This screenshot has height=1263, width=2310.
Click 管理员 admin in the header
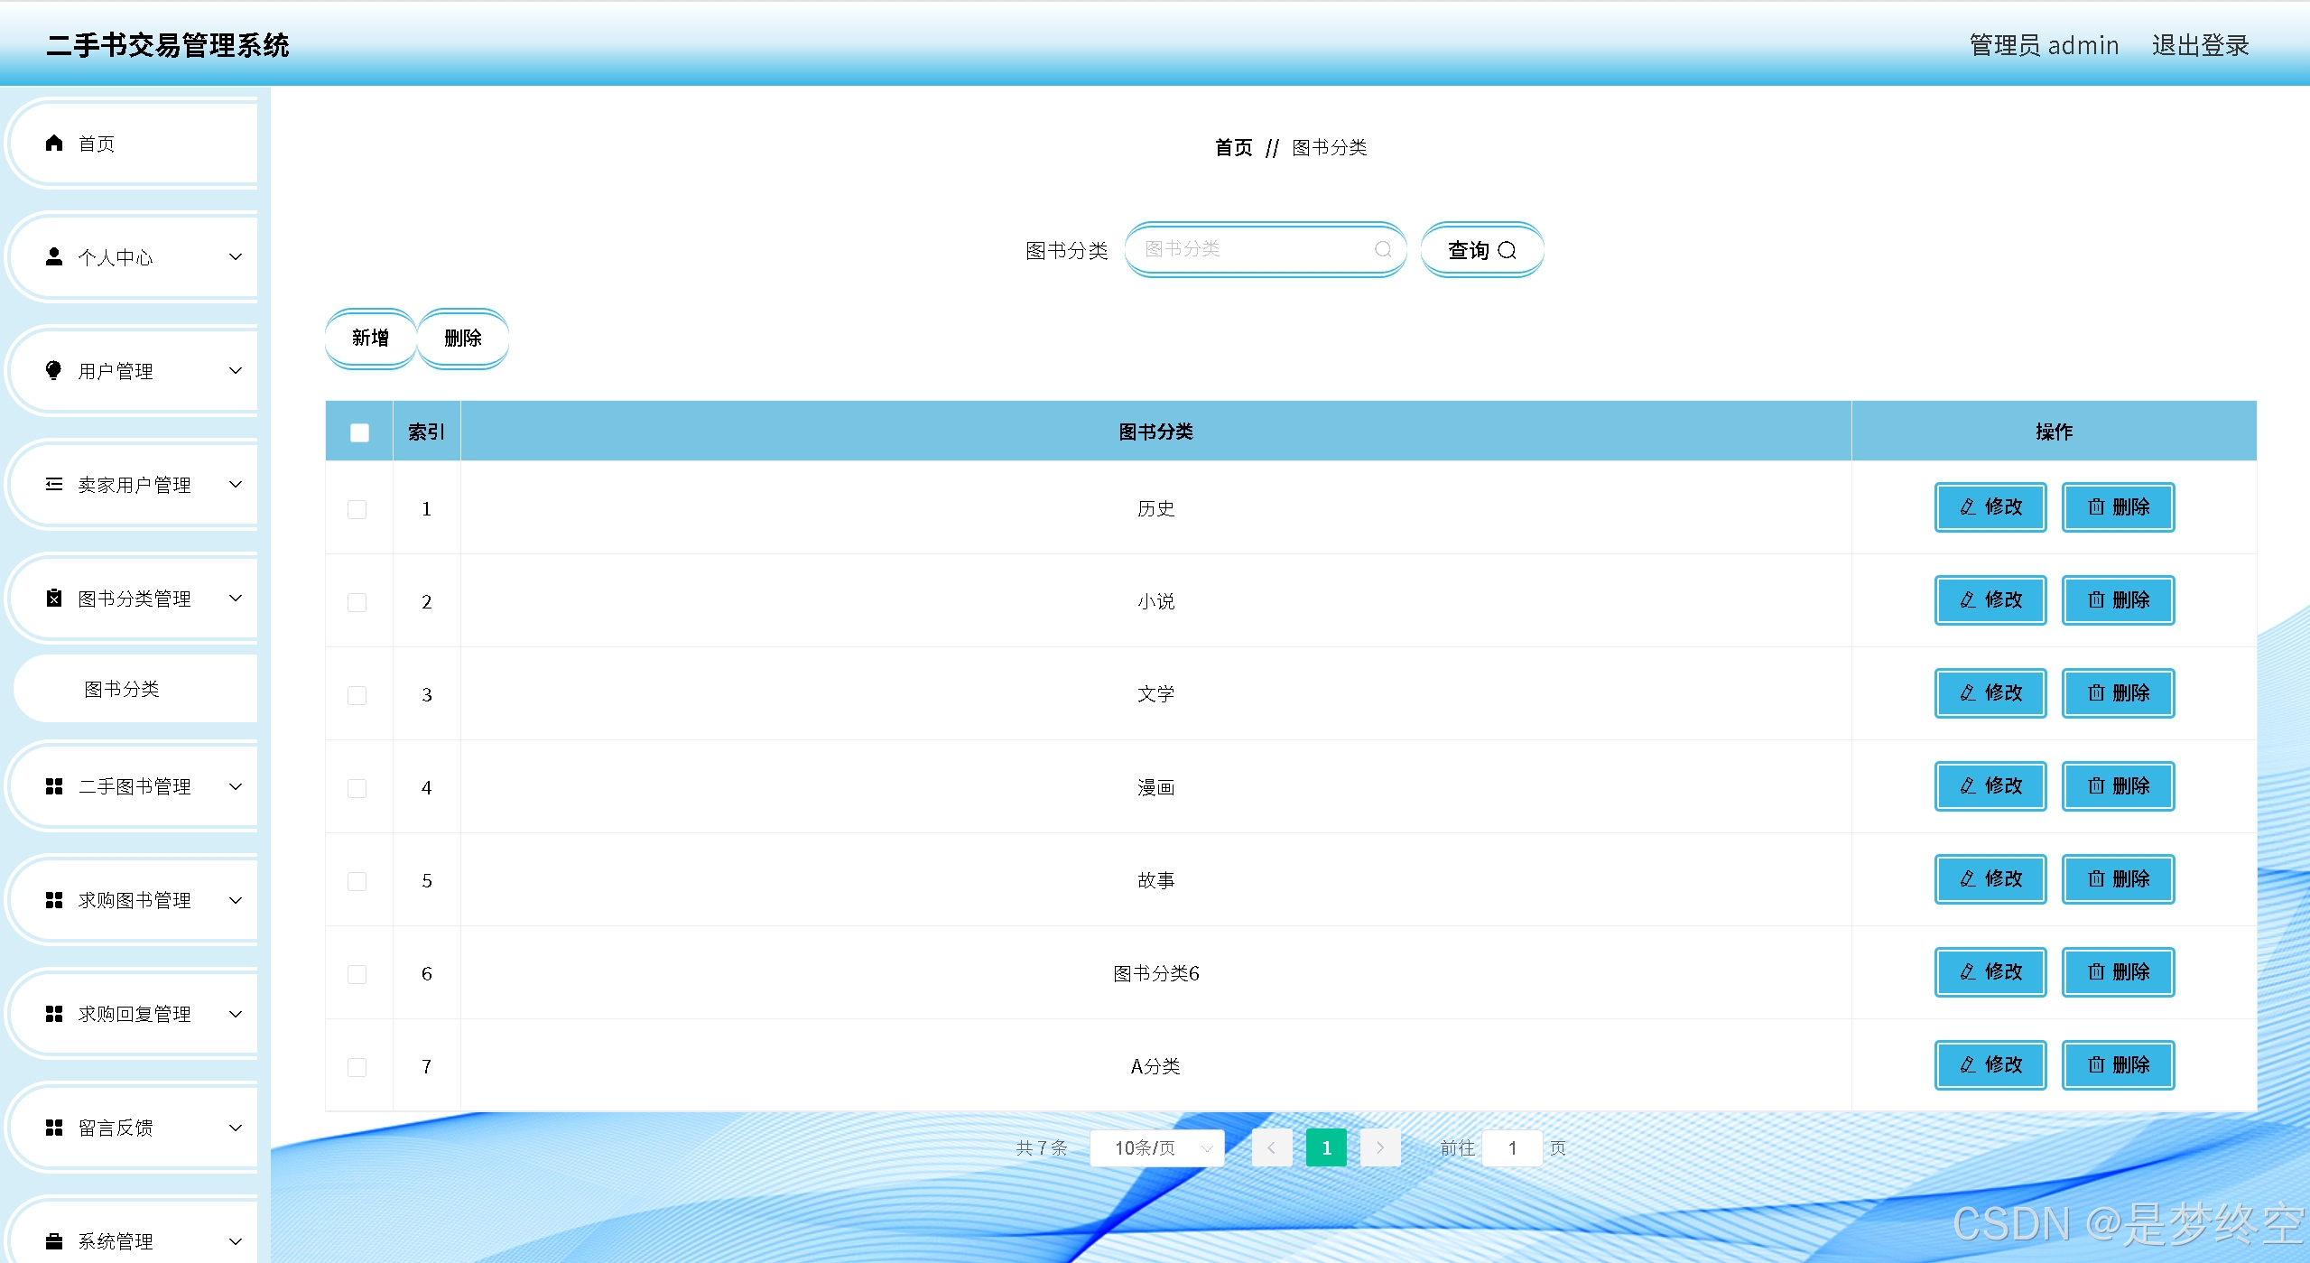2044,45
